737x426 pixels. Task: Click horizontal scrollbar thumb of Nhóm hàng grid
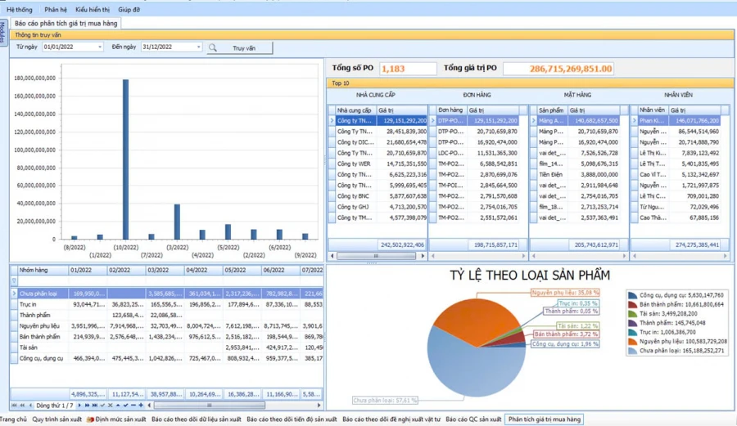click(210, 406)
